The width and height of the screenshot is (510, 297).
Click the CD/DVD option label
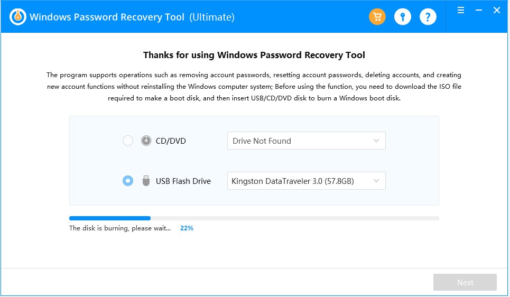(x=171, y=141)
